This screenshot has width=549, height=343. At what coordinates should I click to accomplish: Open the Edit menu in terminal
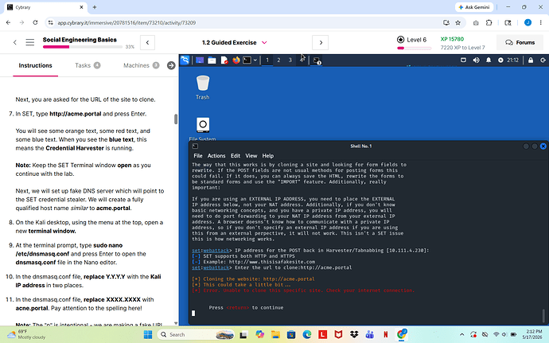pyautogui.click(x=236, y=155)
